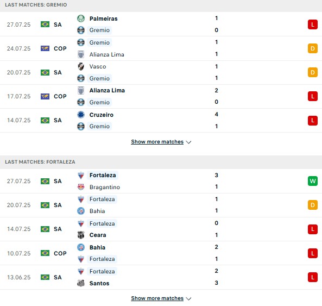Click the Copa flag icon on 24.07.25 row
This screenshot has height=306, width=322.
click(45, 48)
